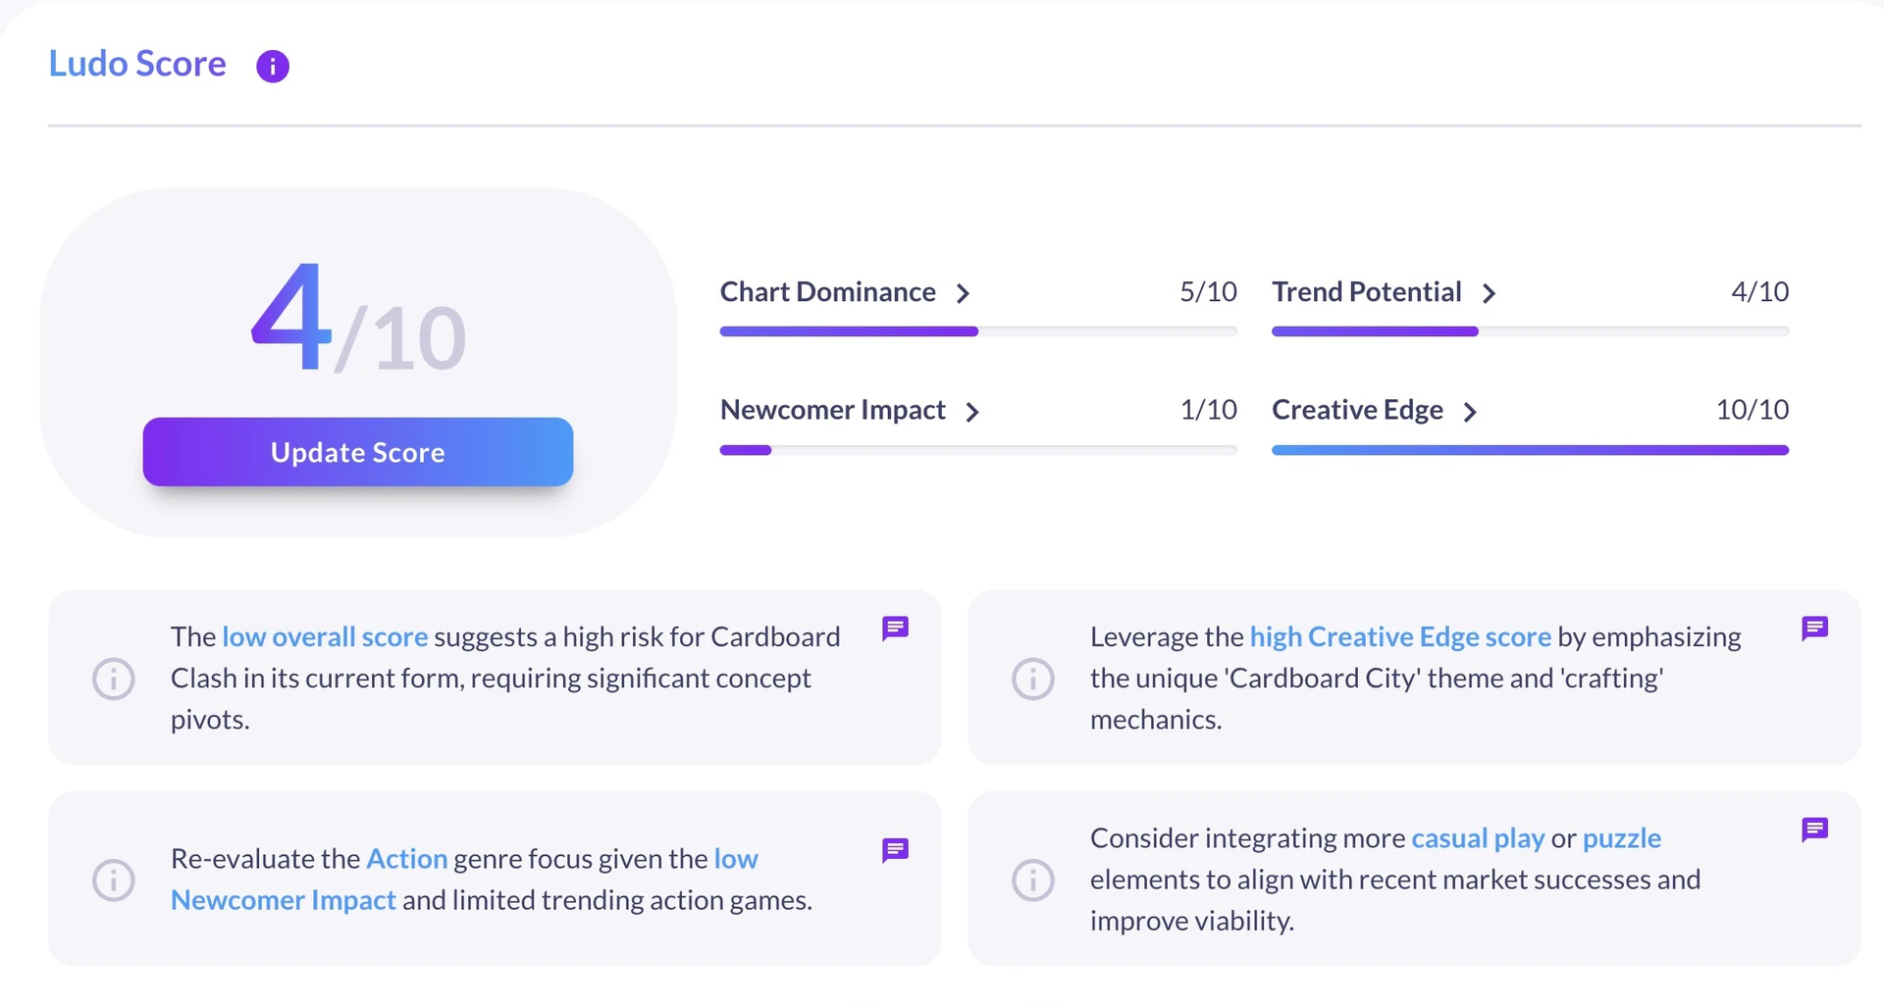The height and width of the screenshot is (1007, 1884).
Task: Click the info icon on the concept pivots card
Action: tap(113, 678)
